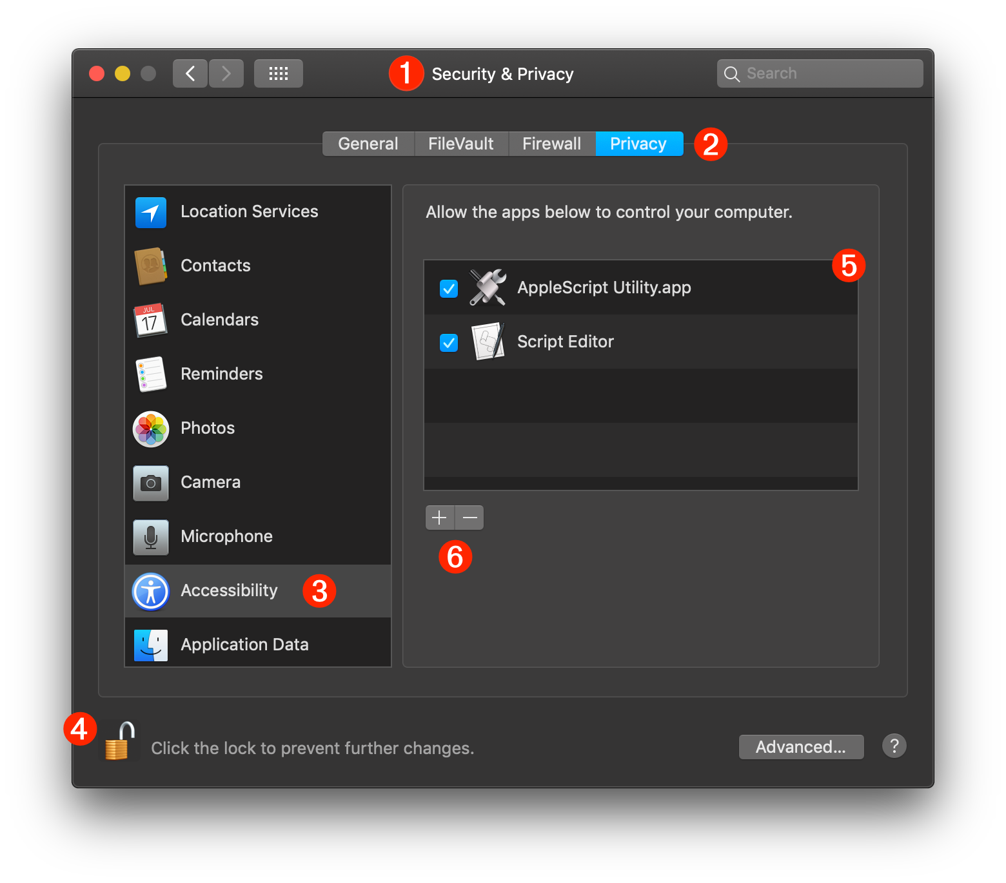
Task: Open the Firewall tab
Action: tap(551, 143)
